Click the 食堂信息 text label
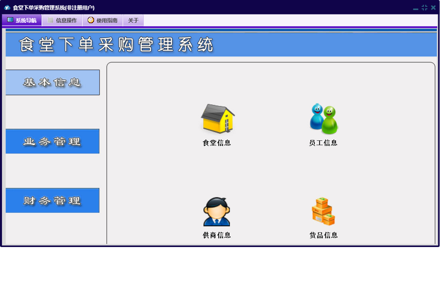Image resolution: width=440 pixels, height=289 pixels. (x=217, y=143)
